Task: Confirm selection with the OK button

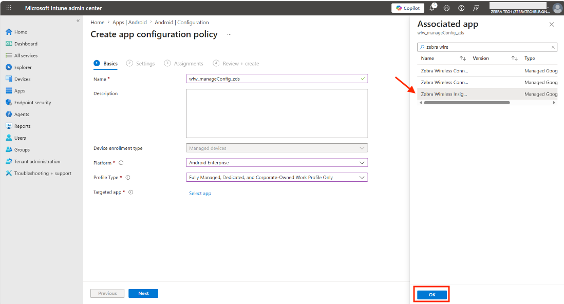Action: [432, 295]
